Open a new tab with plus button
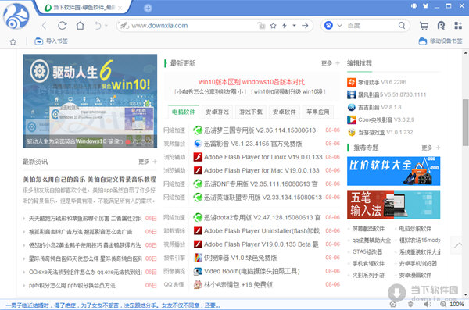Image resolution: width=469 pixels, height=310 pixels. (x=148, y=9)
